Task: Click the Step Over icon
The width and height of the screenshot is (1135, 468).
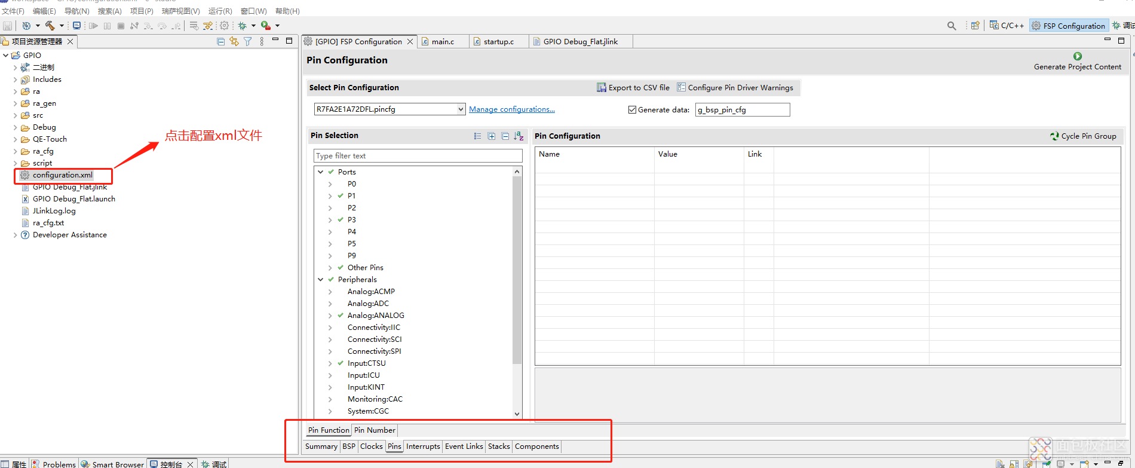Action: pyautogui.click(x=162, y=26)
